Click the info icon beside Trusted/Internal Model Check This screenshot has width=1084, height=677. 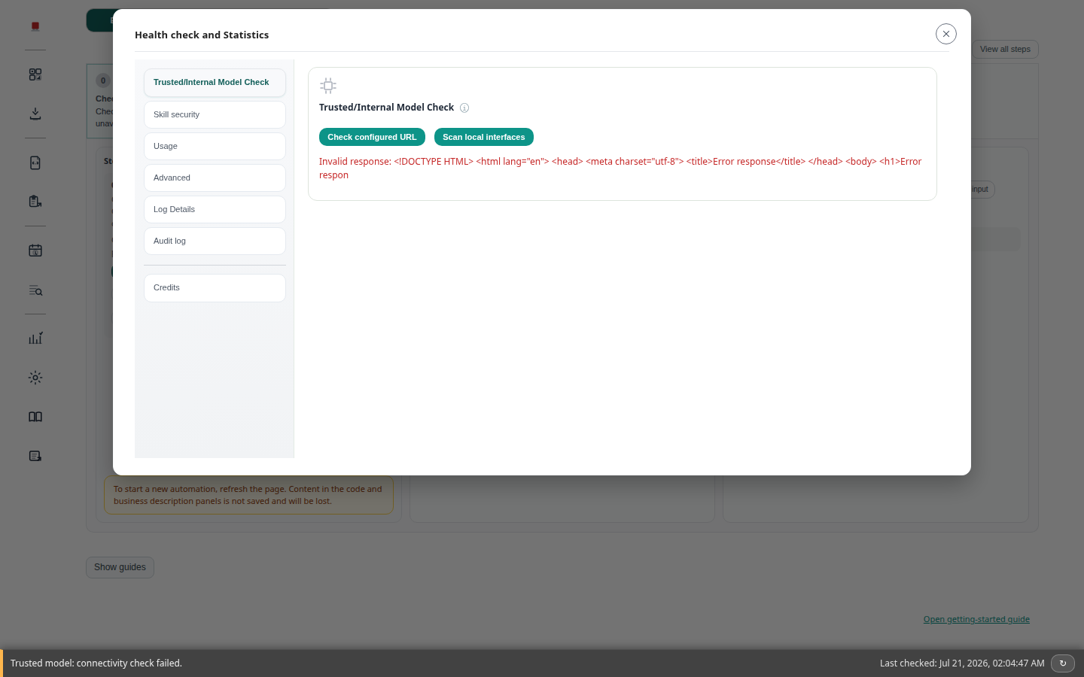464,108
